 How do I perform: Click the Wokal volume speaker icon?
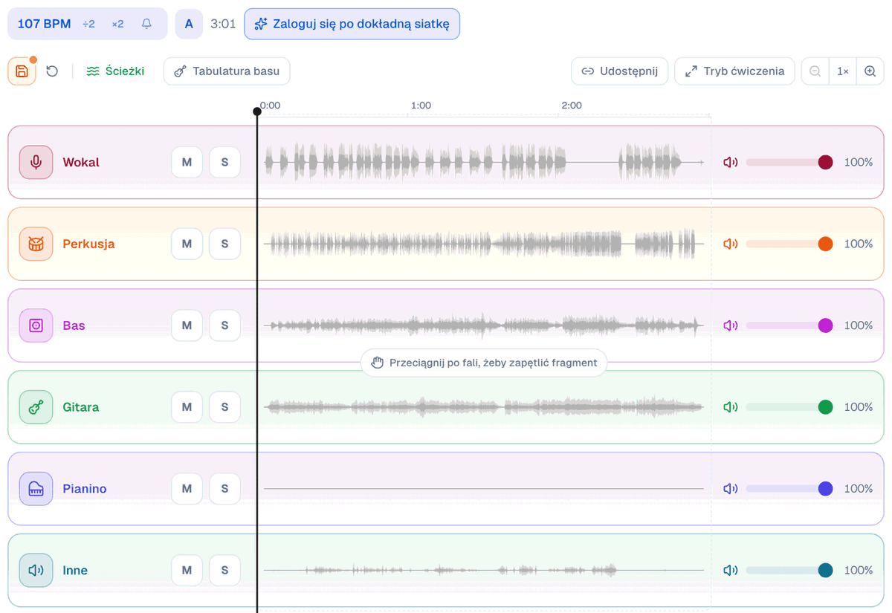point(731,162)
